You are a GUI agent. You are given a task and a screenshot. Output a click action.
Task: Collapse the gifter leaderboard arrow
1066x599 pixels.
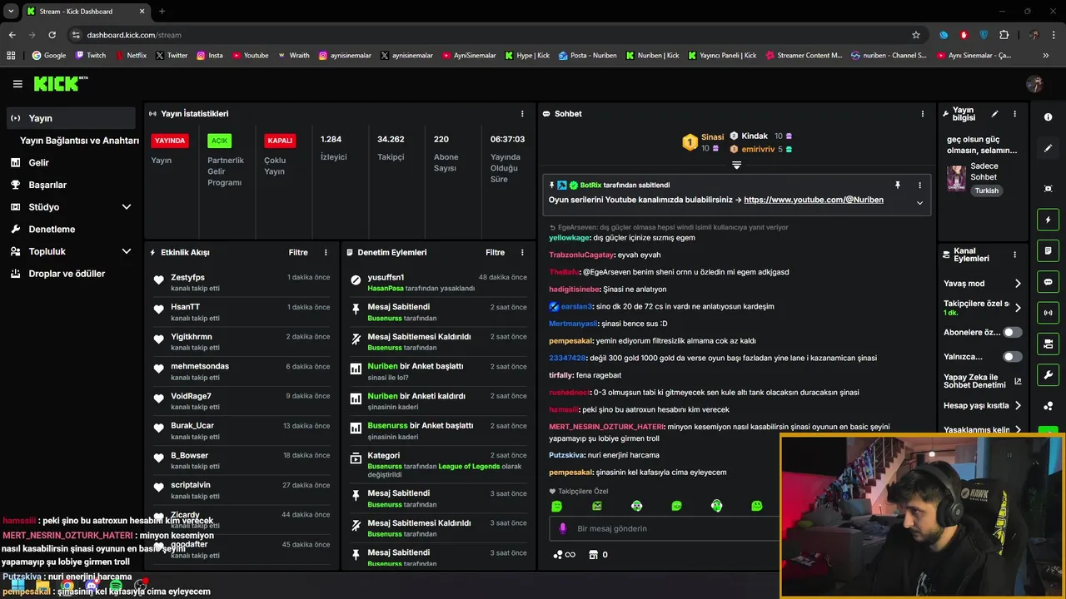coord(736,166)
